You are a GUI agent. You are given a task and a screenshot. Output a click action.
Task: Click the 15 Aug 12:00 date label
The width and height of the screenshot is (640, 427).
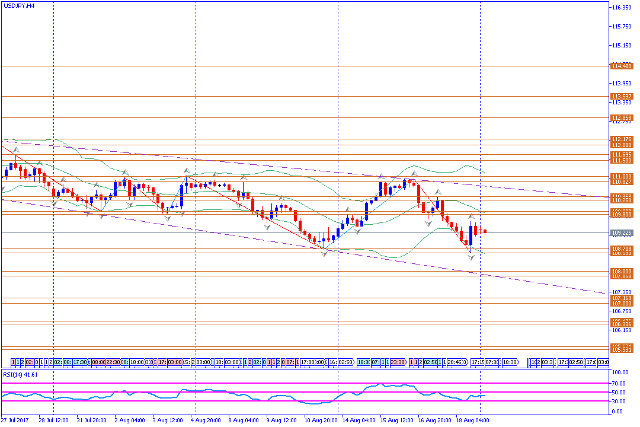pyautogui.click(x=396, y=420)
